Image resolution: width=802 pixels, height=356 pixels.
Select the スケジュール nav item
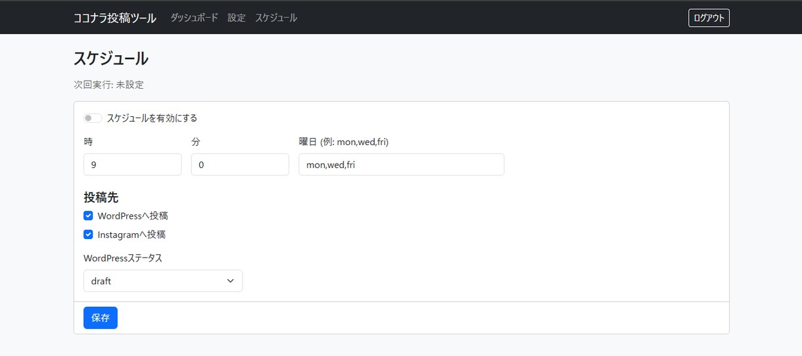pyautogui.click(x=276, y=18)
